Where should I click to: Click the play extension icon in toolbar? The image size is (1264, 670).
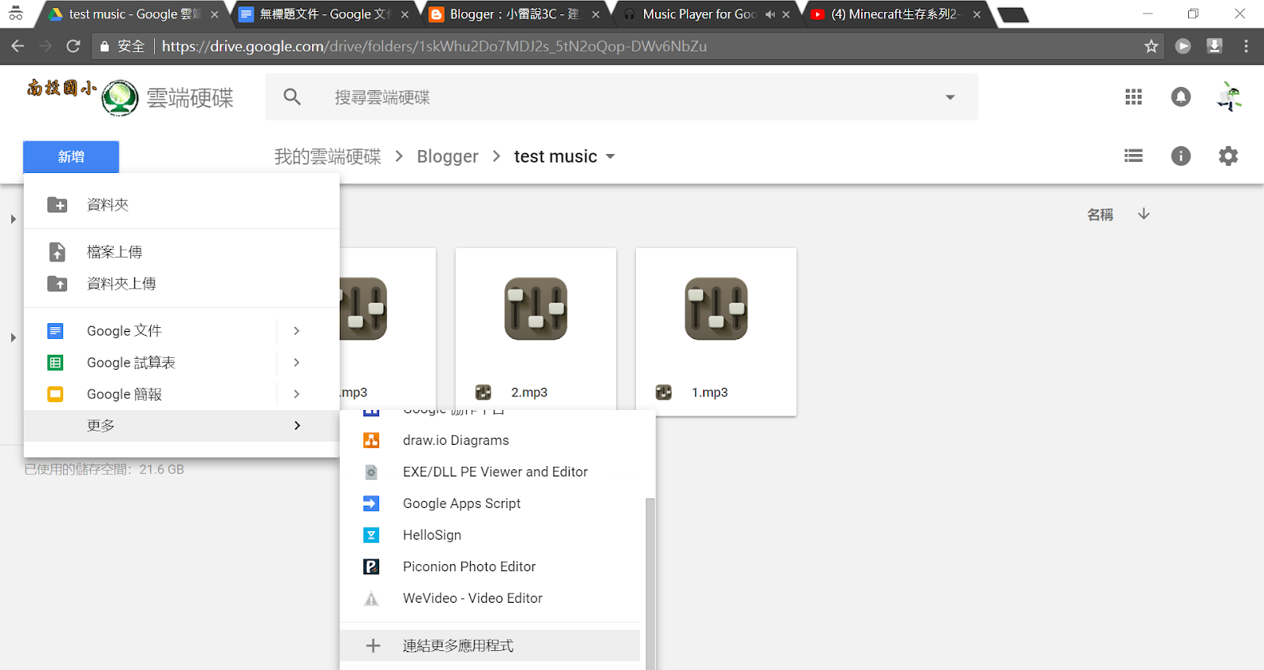tap(1183, 47)
